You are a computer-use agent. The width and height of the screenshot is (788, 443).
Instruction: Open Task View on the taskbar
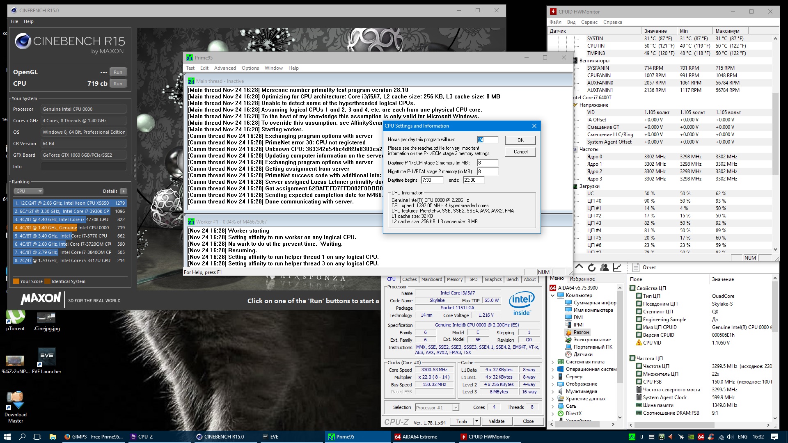(x=37, y=437)
